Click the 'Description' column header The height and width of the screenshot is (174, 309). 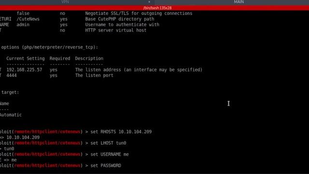coord(89,58)
